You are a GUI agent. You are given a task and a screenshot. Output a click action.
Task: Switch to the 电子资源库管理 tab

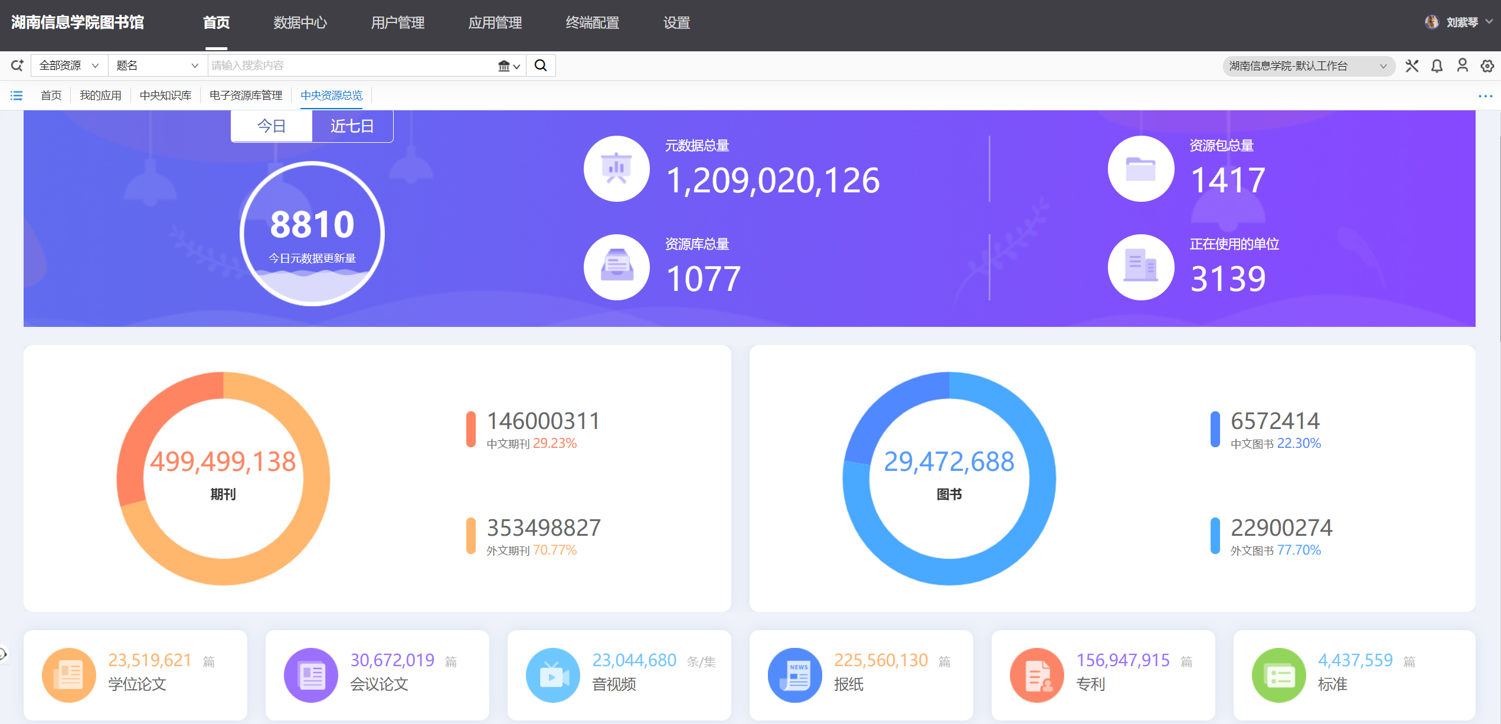(x=246, y=96)
